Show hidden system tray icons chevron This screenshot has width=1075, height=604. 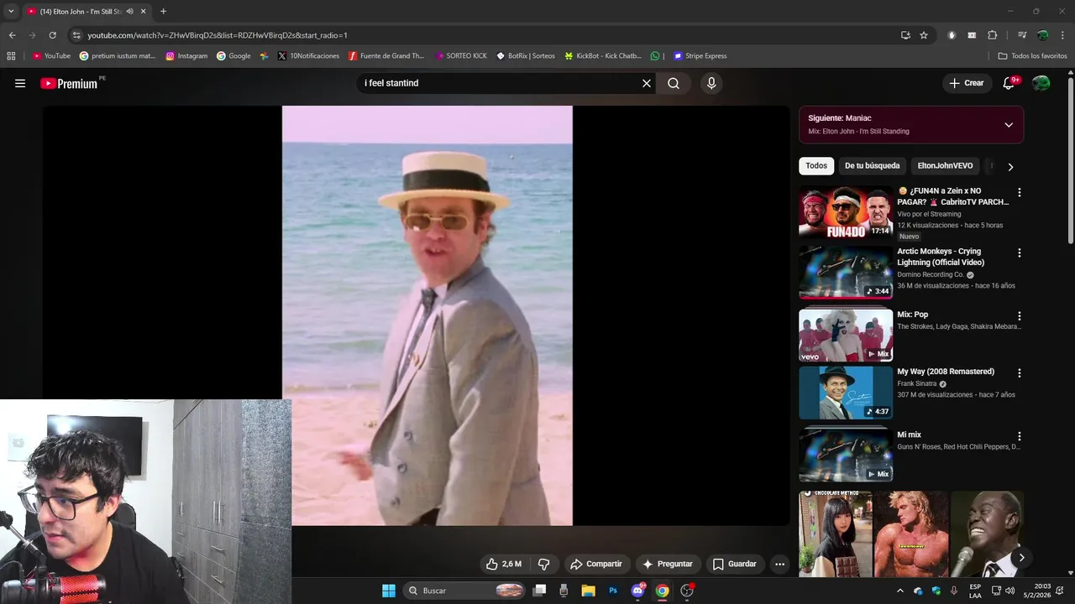[x=900, y=591]
